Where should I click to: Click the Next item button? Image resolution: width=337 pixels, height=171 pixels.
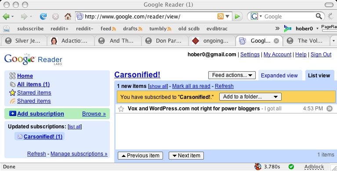(x=186, y=156)
